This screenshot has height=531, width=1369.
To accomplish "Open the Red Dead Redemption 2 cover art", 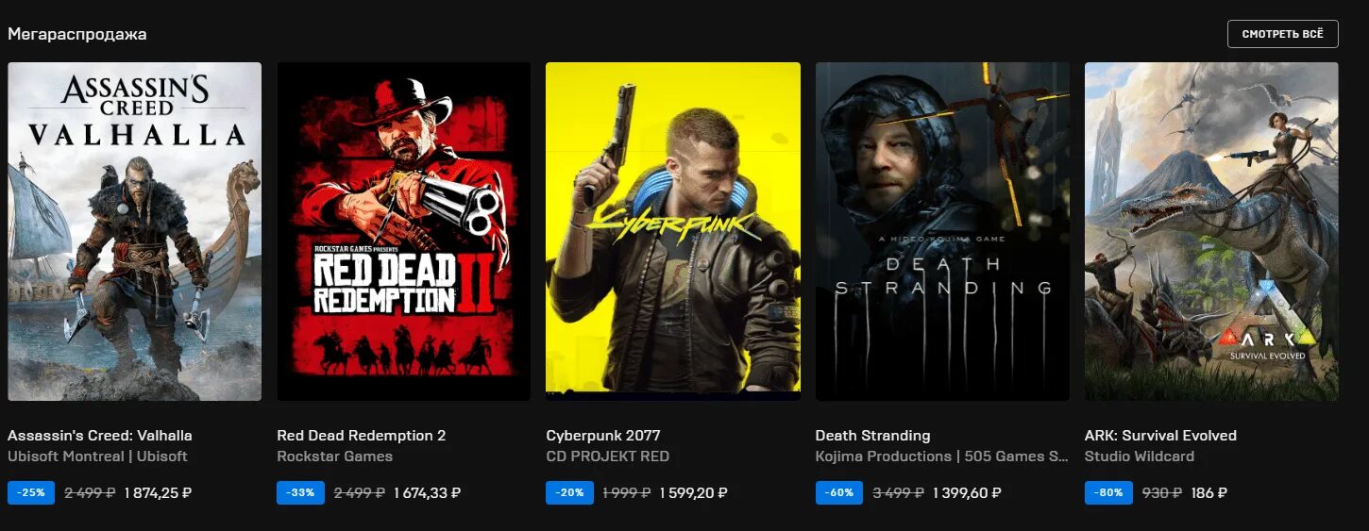I will (x=403, y=231).
